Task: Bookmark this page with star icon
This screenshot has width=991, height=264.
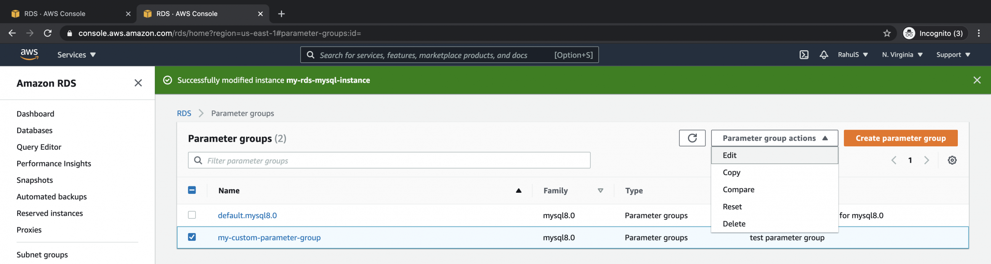Action: [887, 34]
